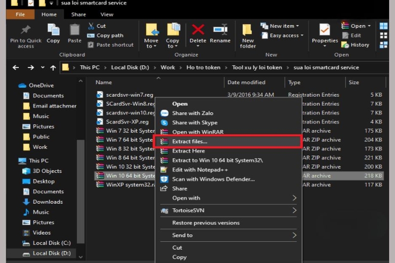Select 3D Objects in sidebar
This screenshot has height=263, width=395.
(42, 171)
